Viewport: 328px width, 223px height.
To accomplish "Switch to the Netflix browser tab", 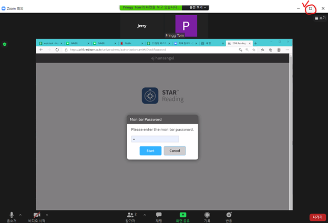I will coord(131,43).
